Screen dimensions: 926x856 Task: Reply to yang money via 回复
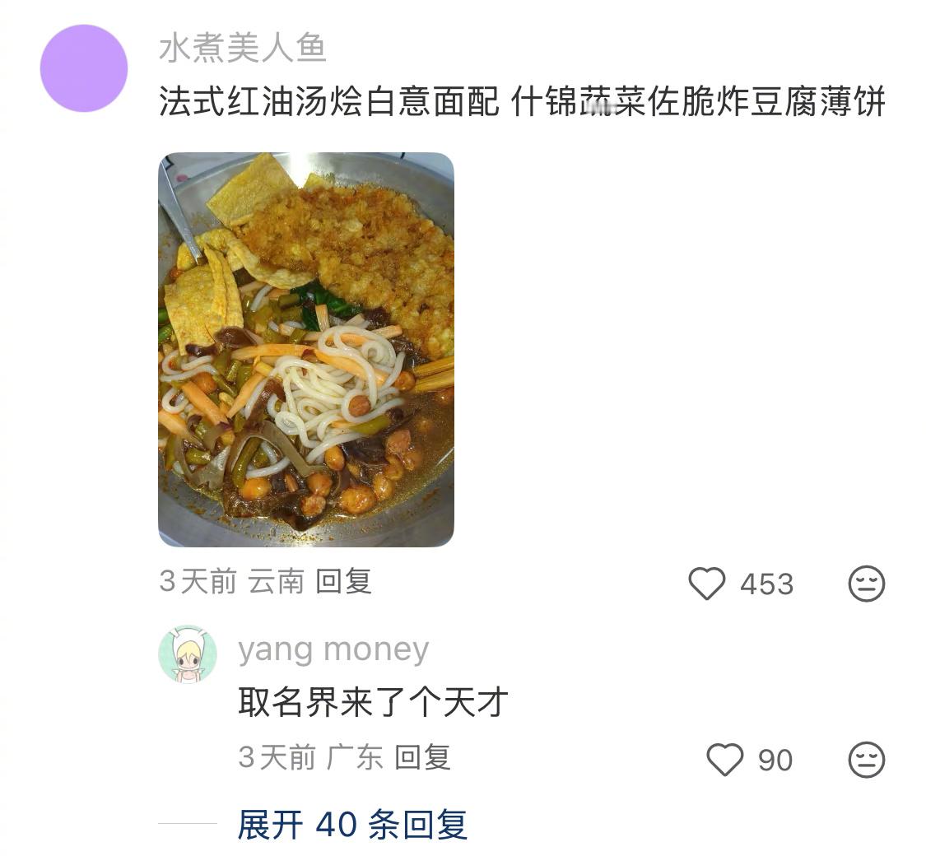click(x=422, y=757)
